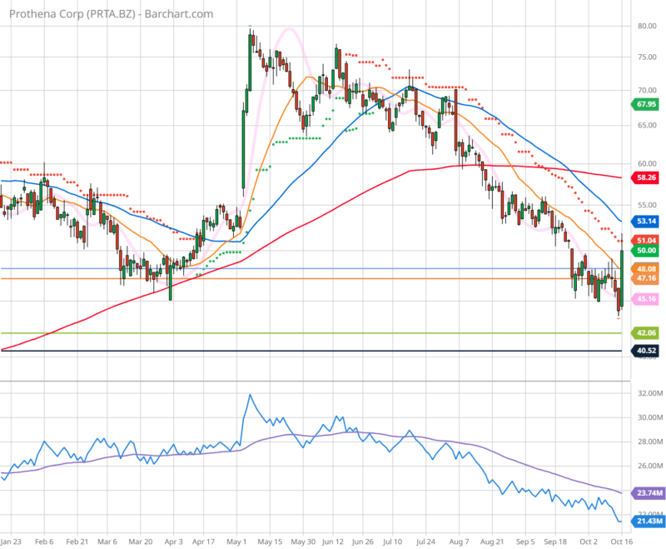Click the orange 47.16 price label
The width and height of the screenshot is (666, 549).
[645, 278]
